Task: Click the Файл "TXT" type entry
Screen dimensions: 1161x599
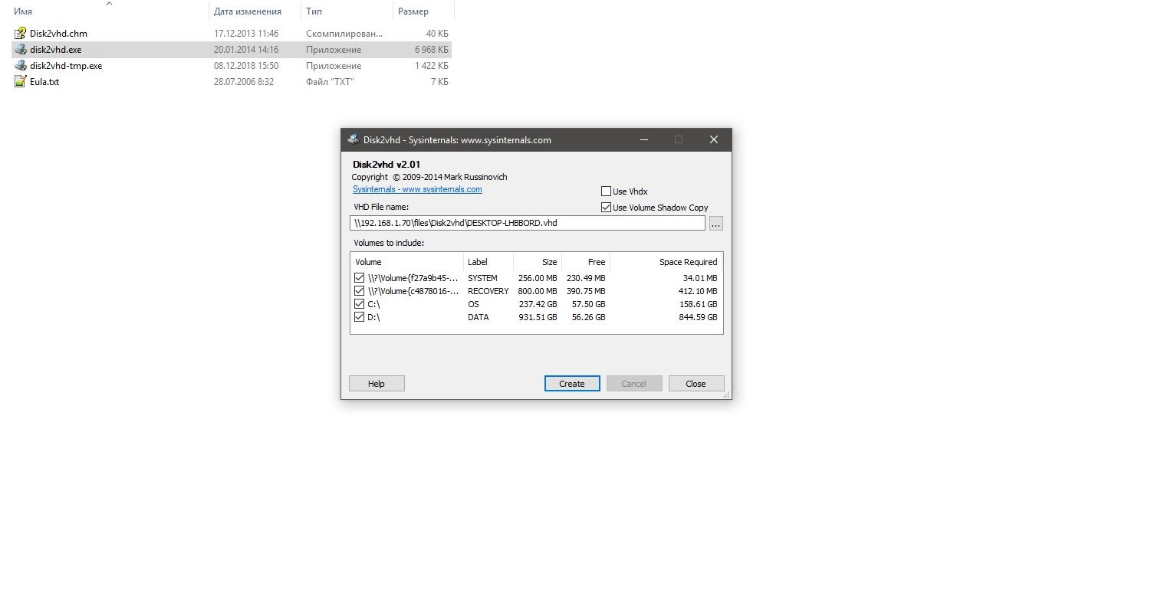Action: tap(331, 82)
